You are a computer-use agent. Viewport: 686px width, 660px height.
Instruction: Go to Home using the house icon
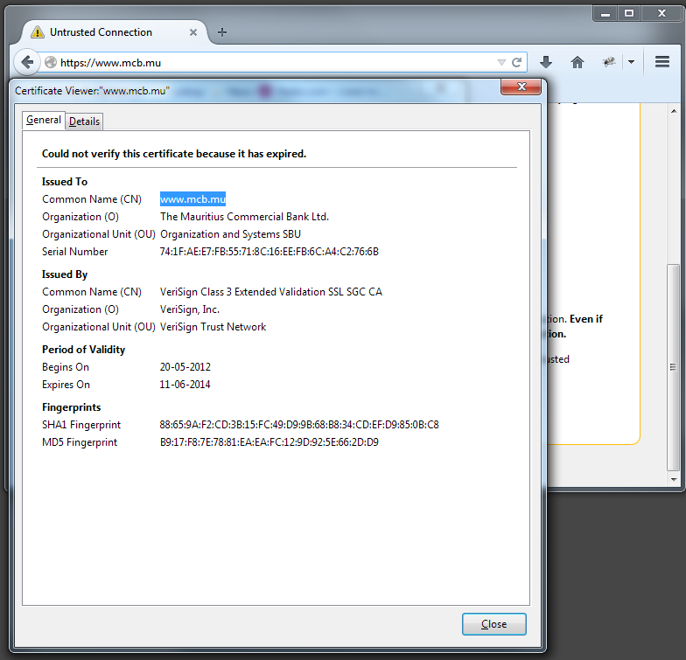577,62
